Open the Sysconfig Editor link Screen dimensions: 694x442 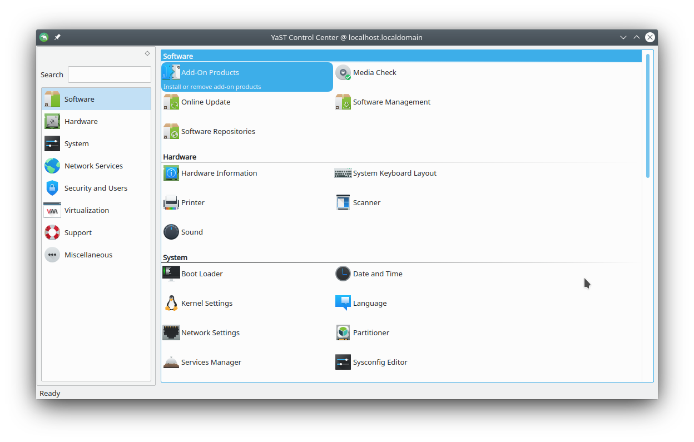tap(380, 362)
